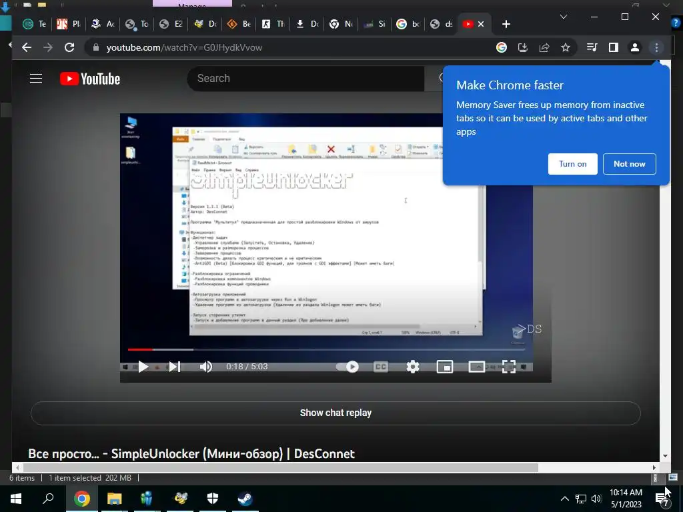Go back in Chrome
Viewport: 683px width, 512px height.
point(27,47)
